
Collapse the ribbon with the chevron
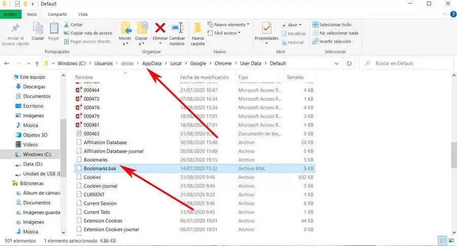445,14
